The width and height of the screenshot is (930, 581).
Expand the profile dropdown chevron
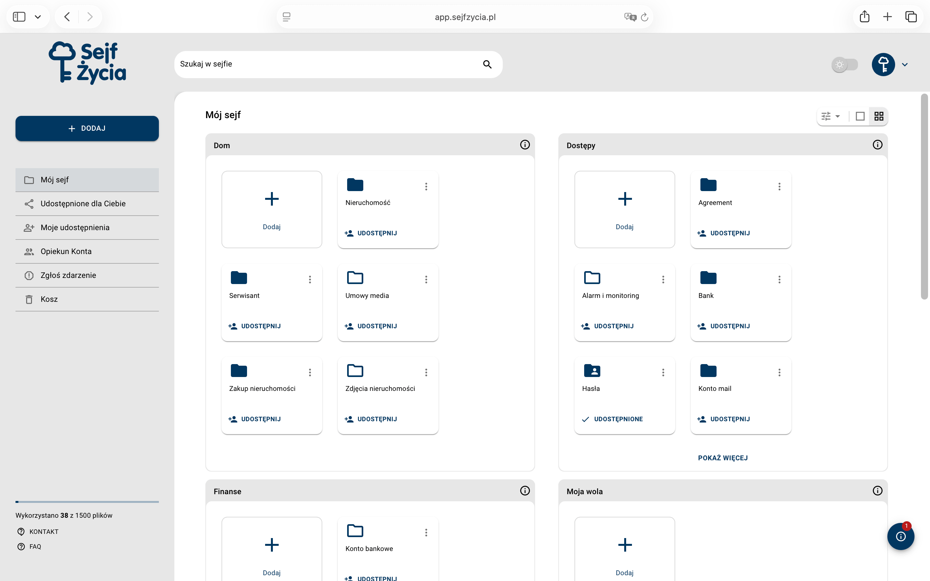coord(904,65)
